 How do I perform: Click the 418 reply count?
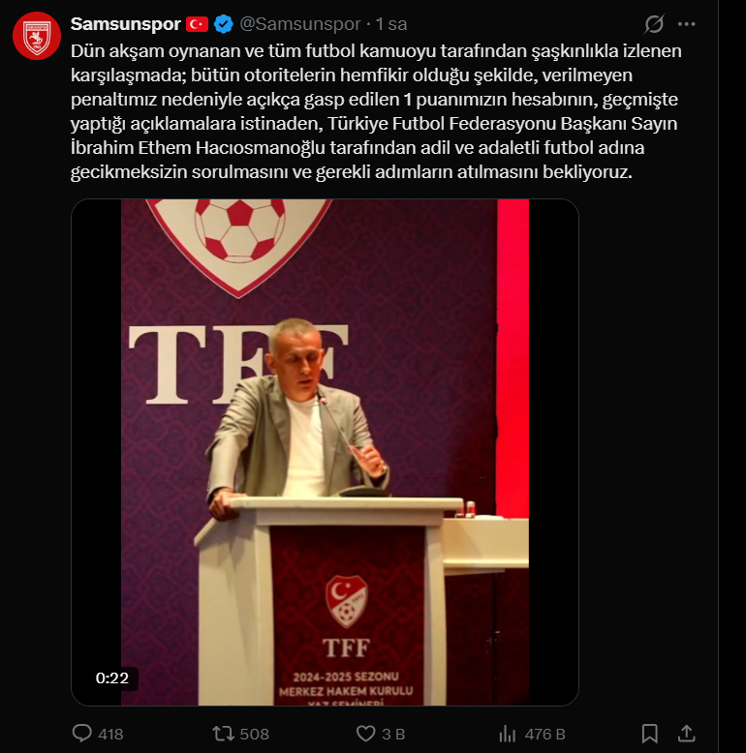pos(111,735)
